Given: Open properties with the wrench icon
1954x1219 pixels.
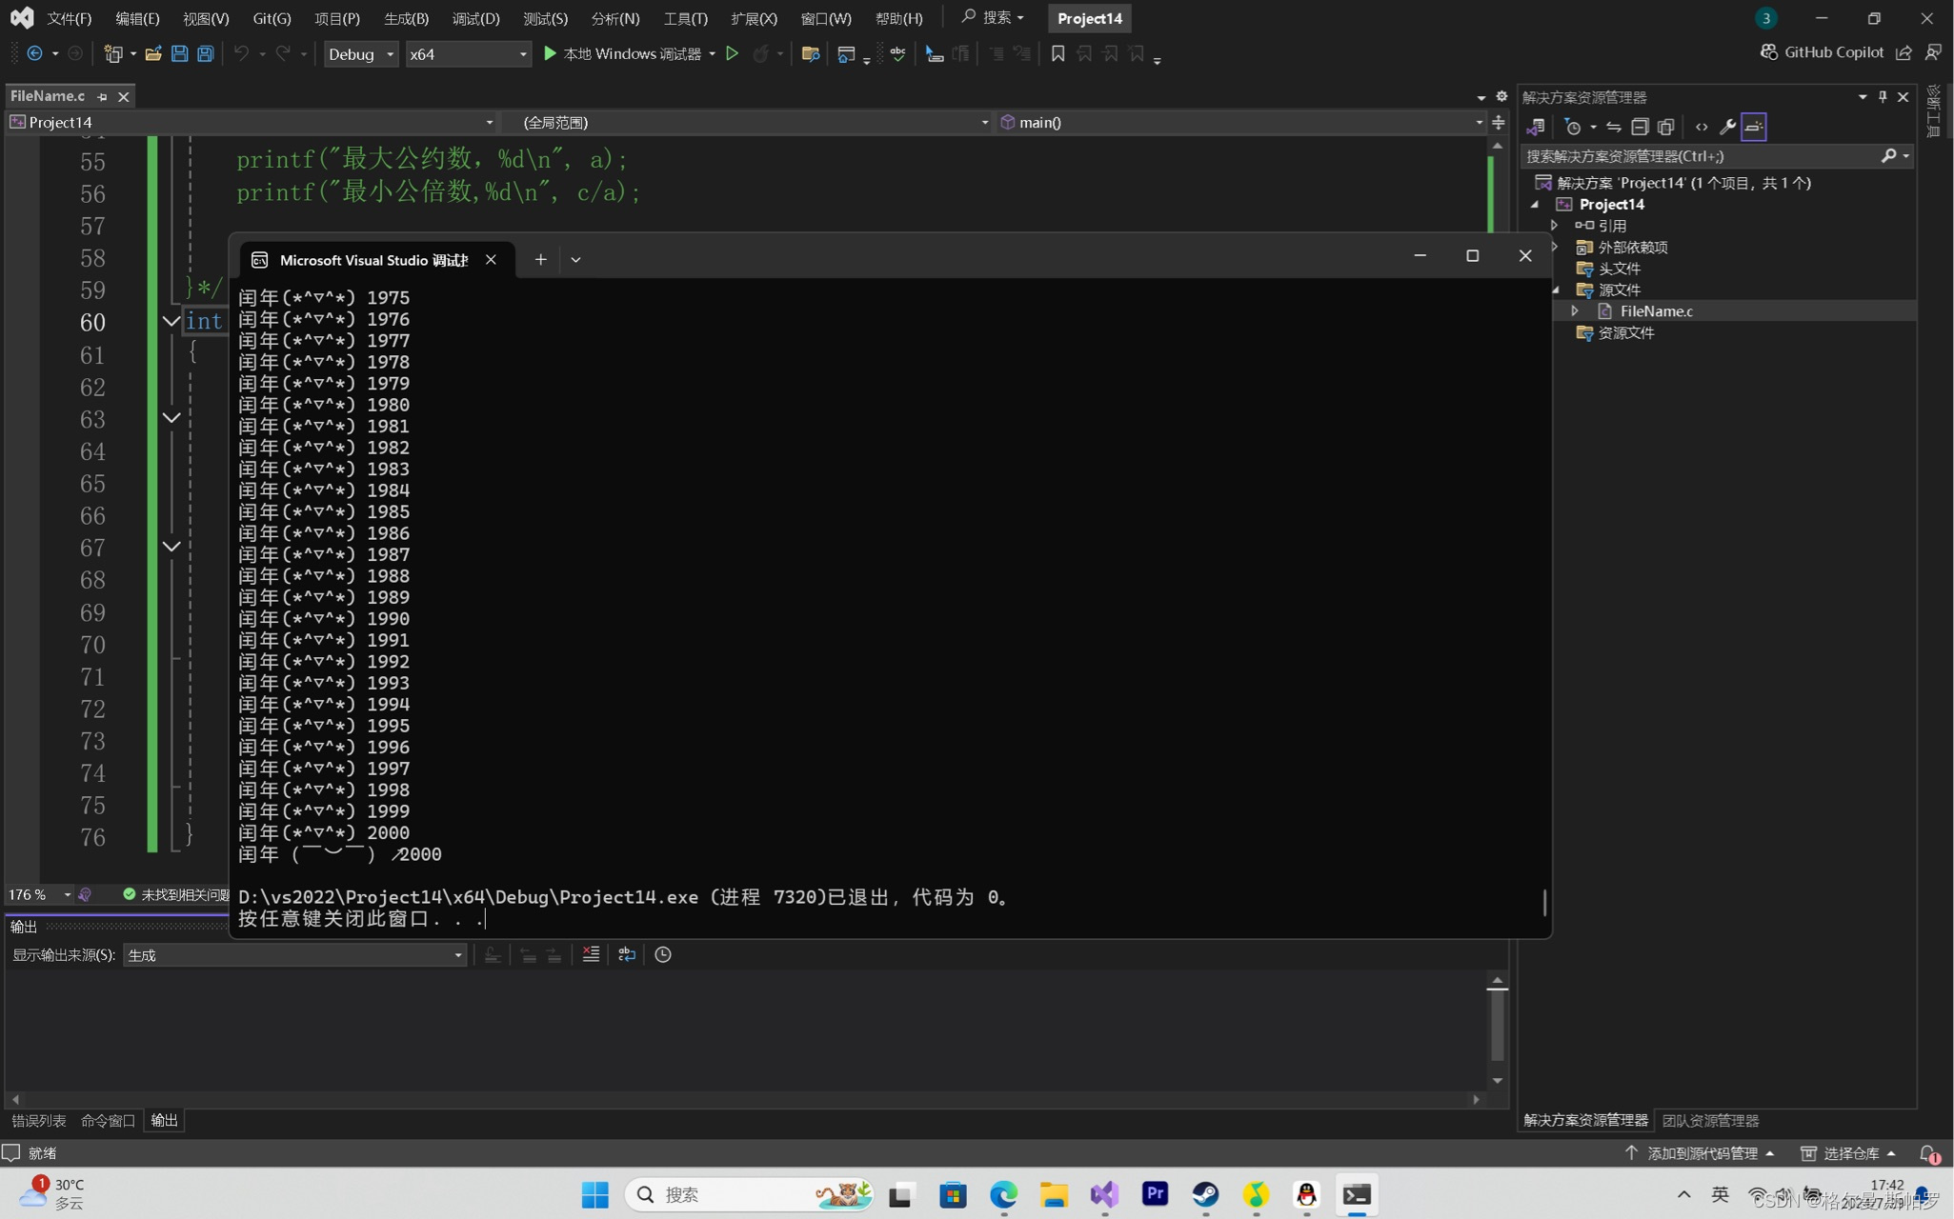Looking at the screenshot, I should (1727, 127).
